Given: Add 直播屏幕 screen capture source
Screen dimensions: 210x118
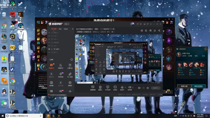Looking at the screenshot, I should [93, 88].
